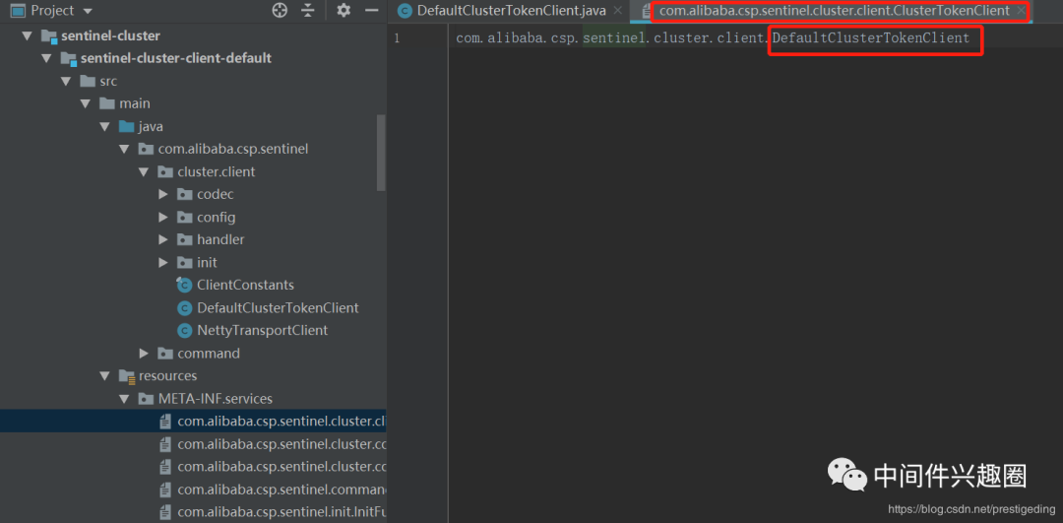The image size is (1063, 523).
Task: Select the cluster.client package label
Action: pos(217,172)
